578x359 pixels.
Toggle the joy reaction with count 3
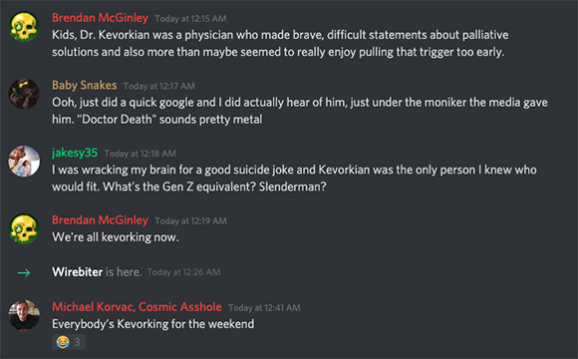click(69, 342)
